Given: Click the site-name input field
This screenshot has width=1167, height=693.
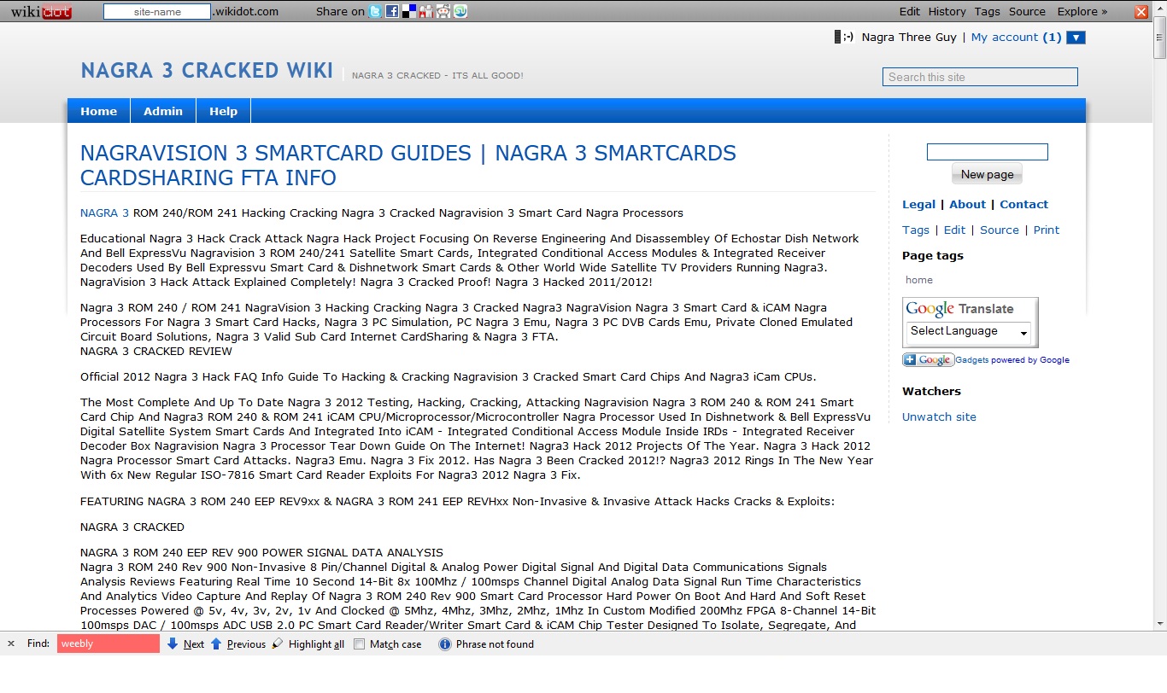Looking at the screenshot, I should click(x=157, y=12).
